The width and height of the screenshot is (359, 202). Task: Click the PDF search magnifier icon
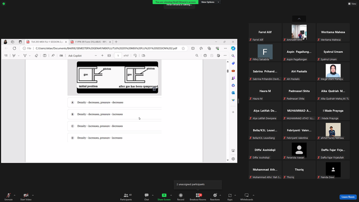click(197, 56)
